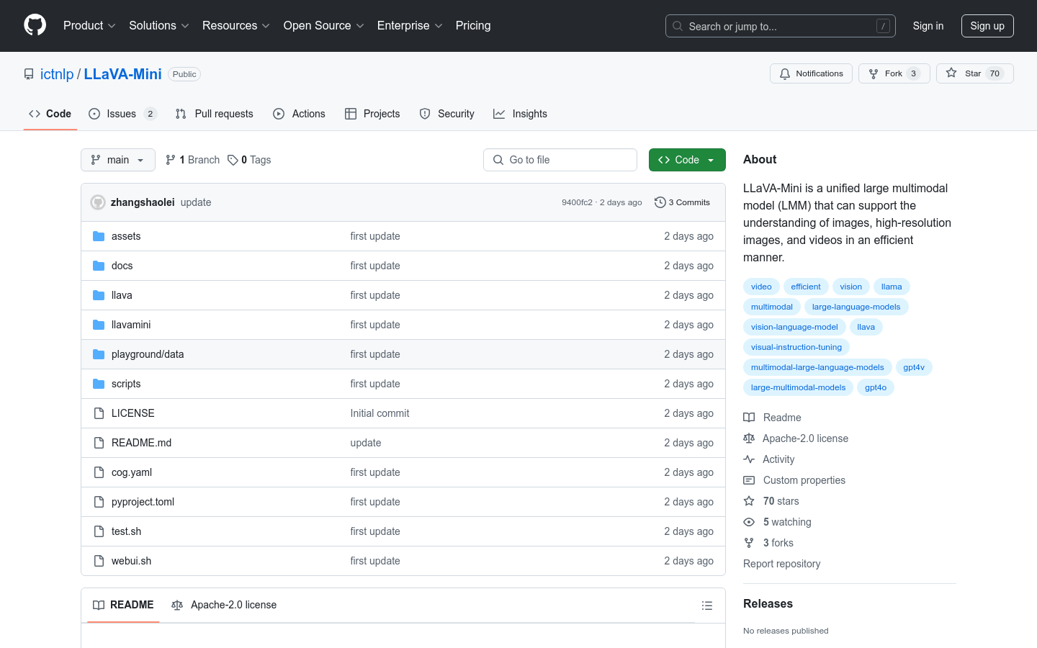Open the webui.sh file name
The height and width of the screenshot is (648, 1037).
[x=131, y=561]
